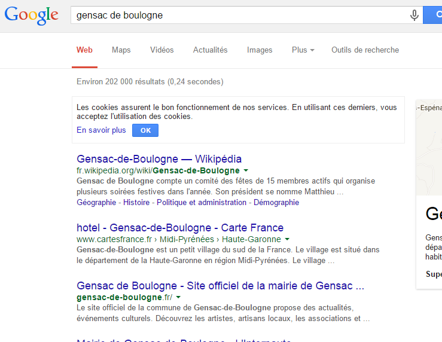The image size is (442, 342).
Task: Click www.cartesfrance.fr breadcrumb URL text
Action: point(179,239)
